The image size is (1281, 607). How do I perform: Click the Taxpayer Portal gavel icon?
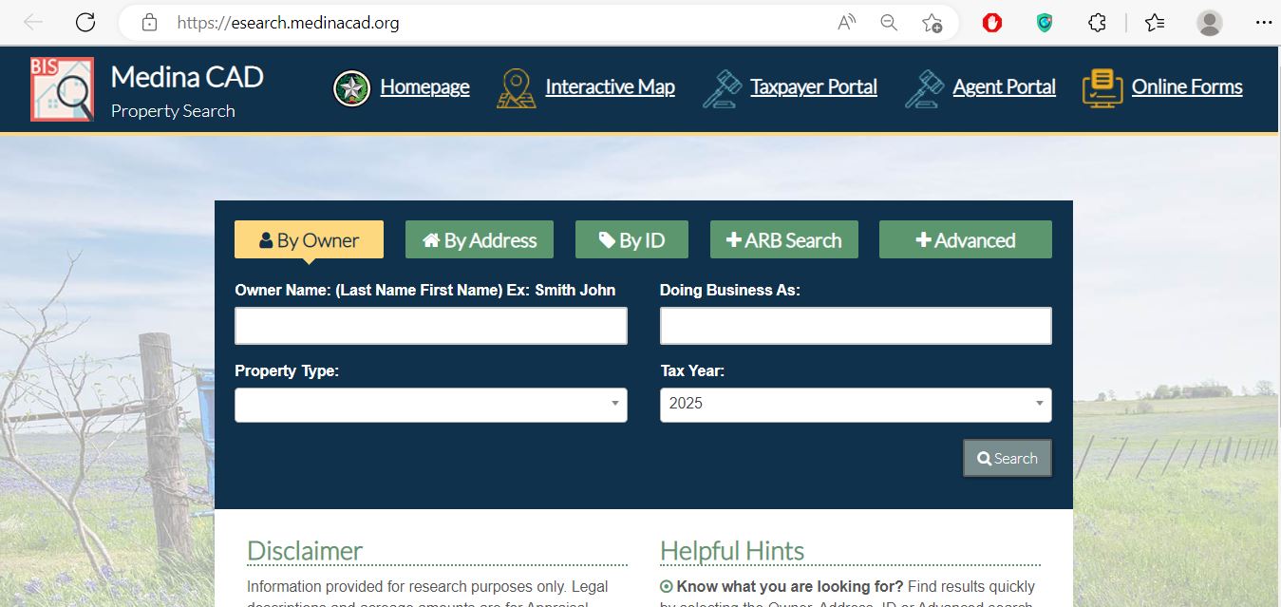(722, 88)
